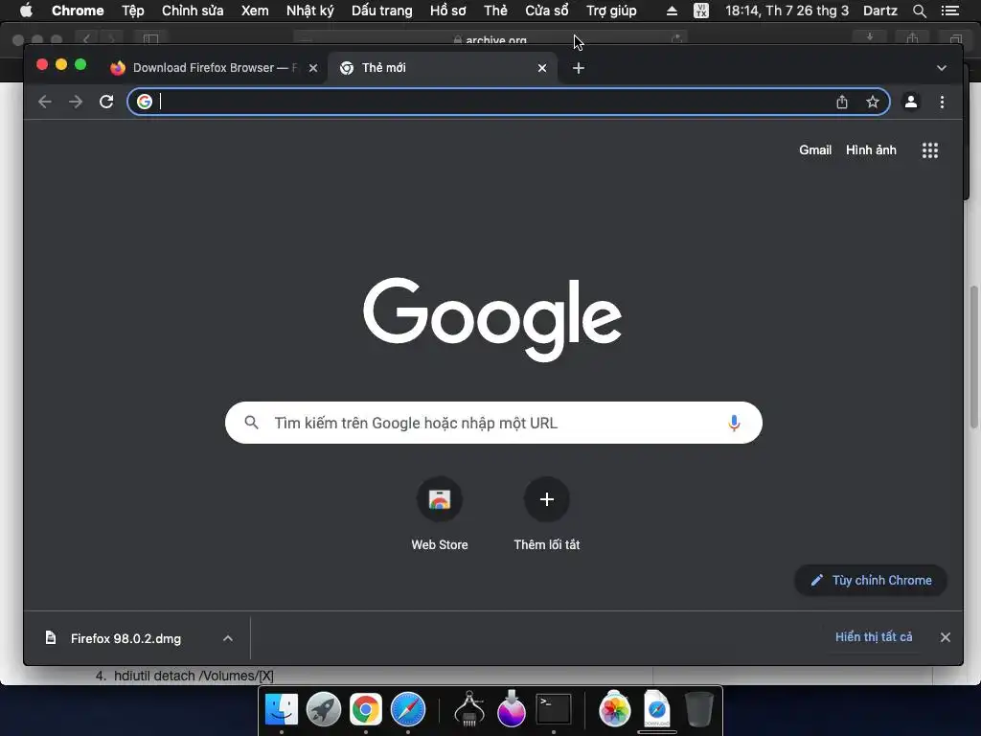Open the Nhật ký menu
Viewport: 981px width, 736px height.
click(x=310, y=11)
